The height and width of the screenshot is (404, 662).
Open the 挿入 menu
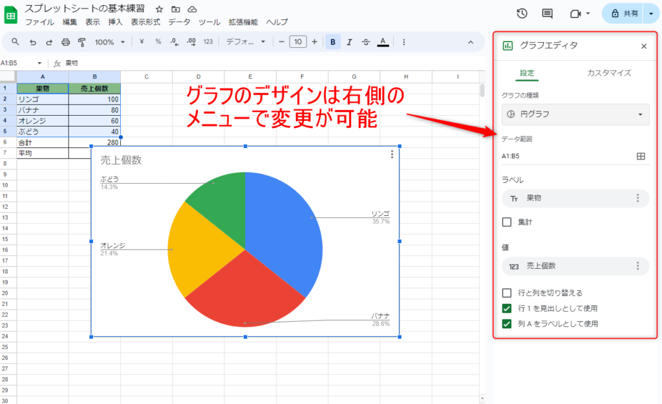115,22
